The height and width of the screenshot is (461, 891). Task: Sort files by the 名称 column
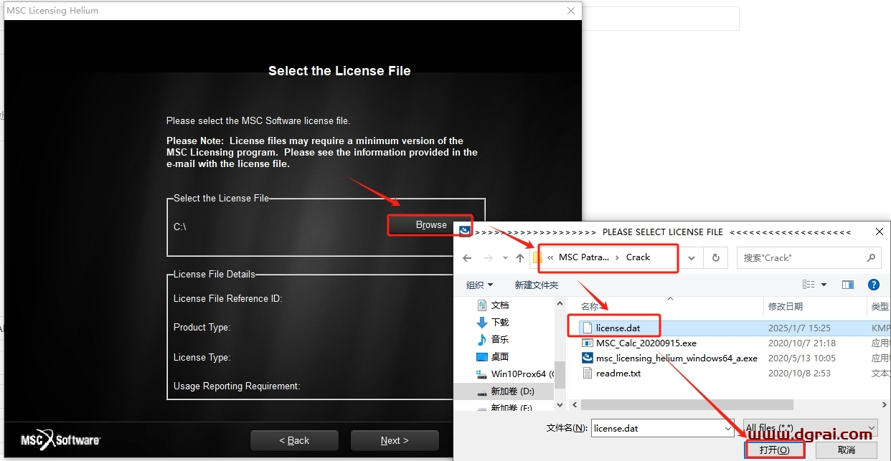589,307
